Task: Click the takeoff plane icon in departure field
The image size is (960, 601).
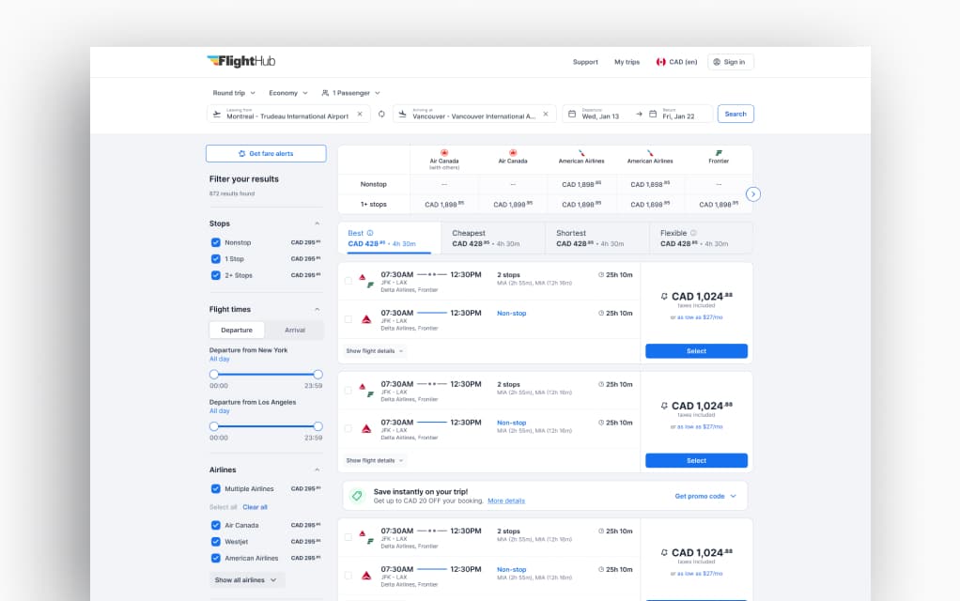Action: pos(217,114)
